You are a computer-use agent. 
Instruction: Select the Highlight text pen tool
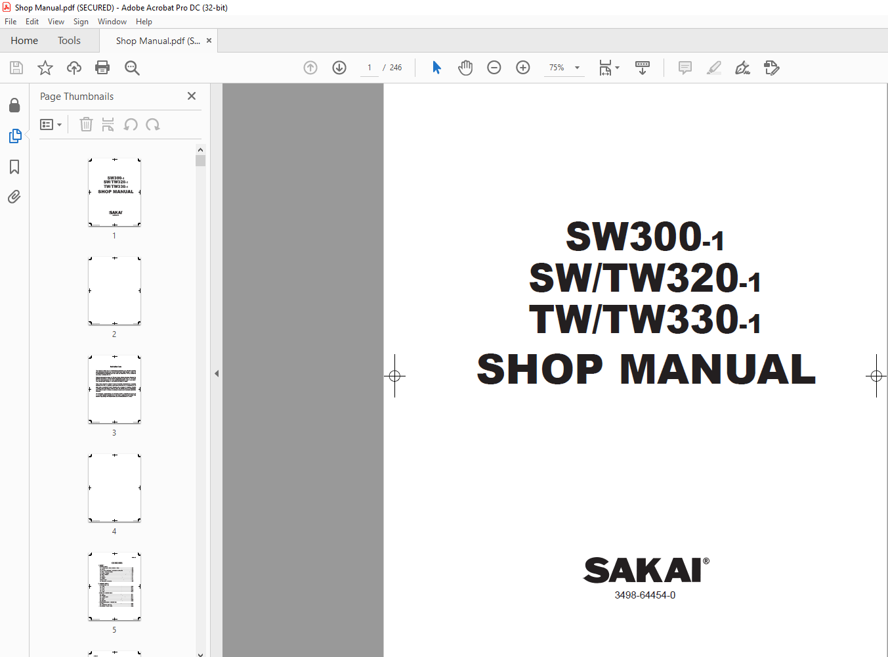coord(714,68)
